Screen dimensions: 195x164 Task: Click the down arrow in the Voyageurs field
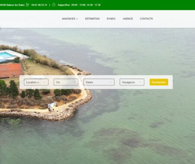(x=140, y=82)
